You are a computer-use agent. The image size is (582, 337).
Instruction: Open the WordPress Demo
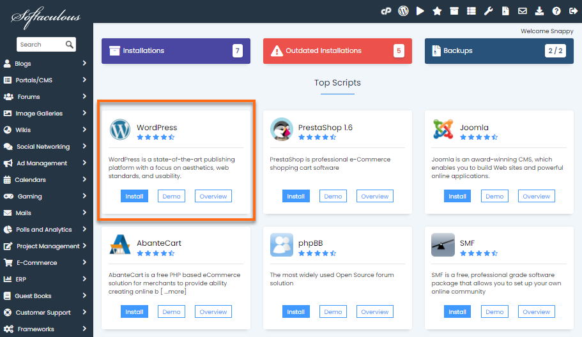171,196
